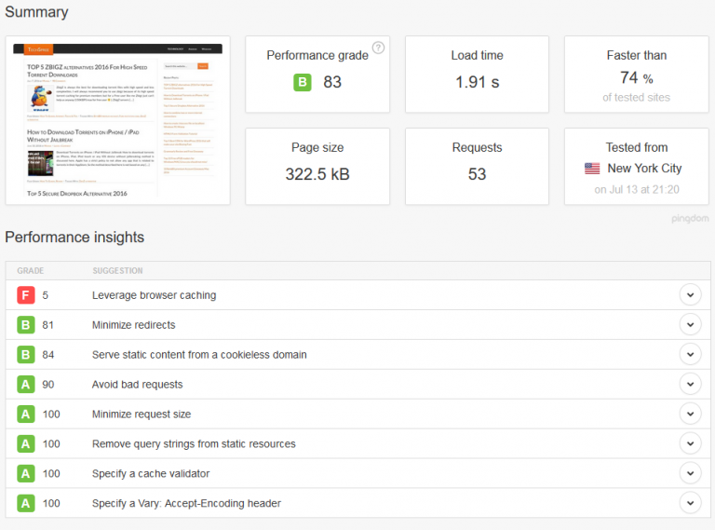The width and height of the screenshot is (715, 530).
Task: Click the Performance insights heading
Action: 74,238
